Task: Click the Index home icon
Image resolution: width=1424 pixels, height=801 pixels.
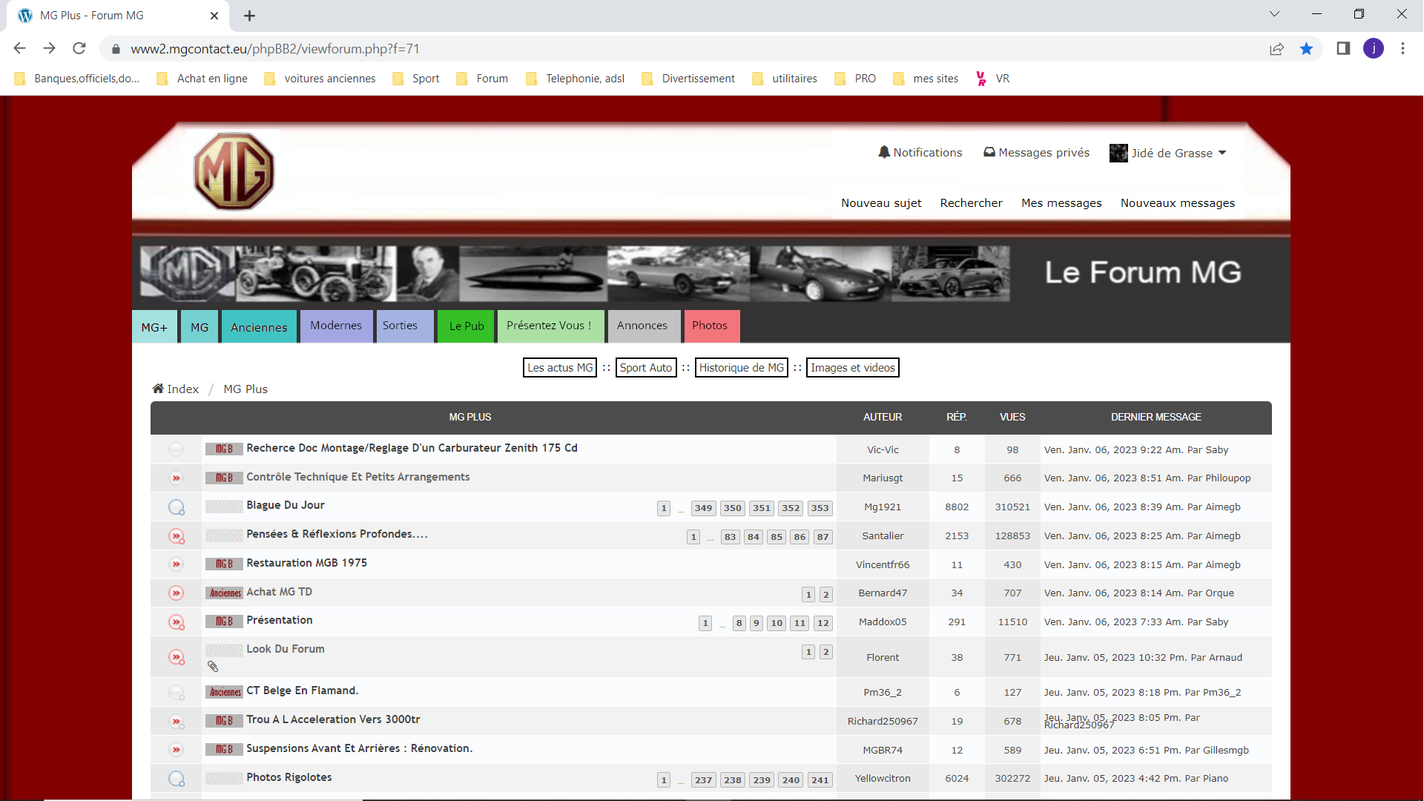Action: (x=158, y=389)
